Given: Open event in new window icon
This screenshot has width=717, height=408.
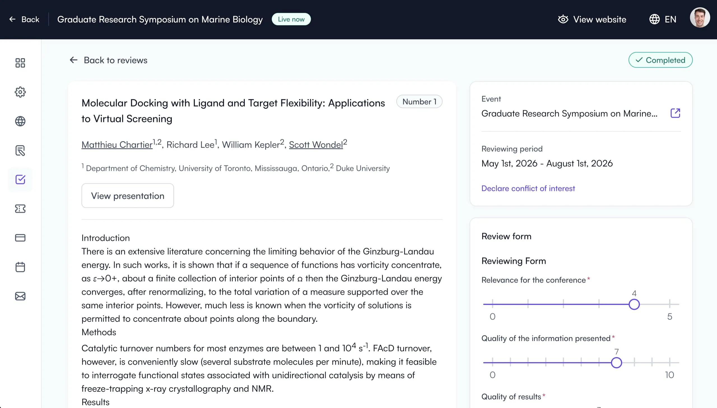Looking at the screenshot, I should (675, 113).
